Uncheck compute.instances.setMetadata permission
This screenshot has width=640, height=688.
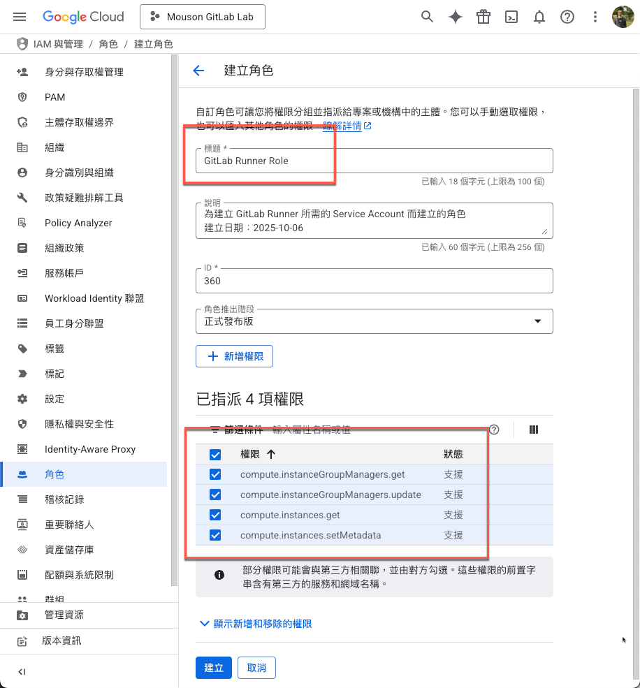point(215,535)
